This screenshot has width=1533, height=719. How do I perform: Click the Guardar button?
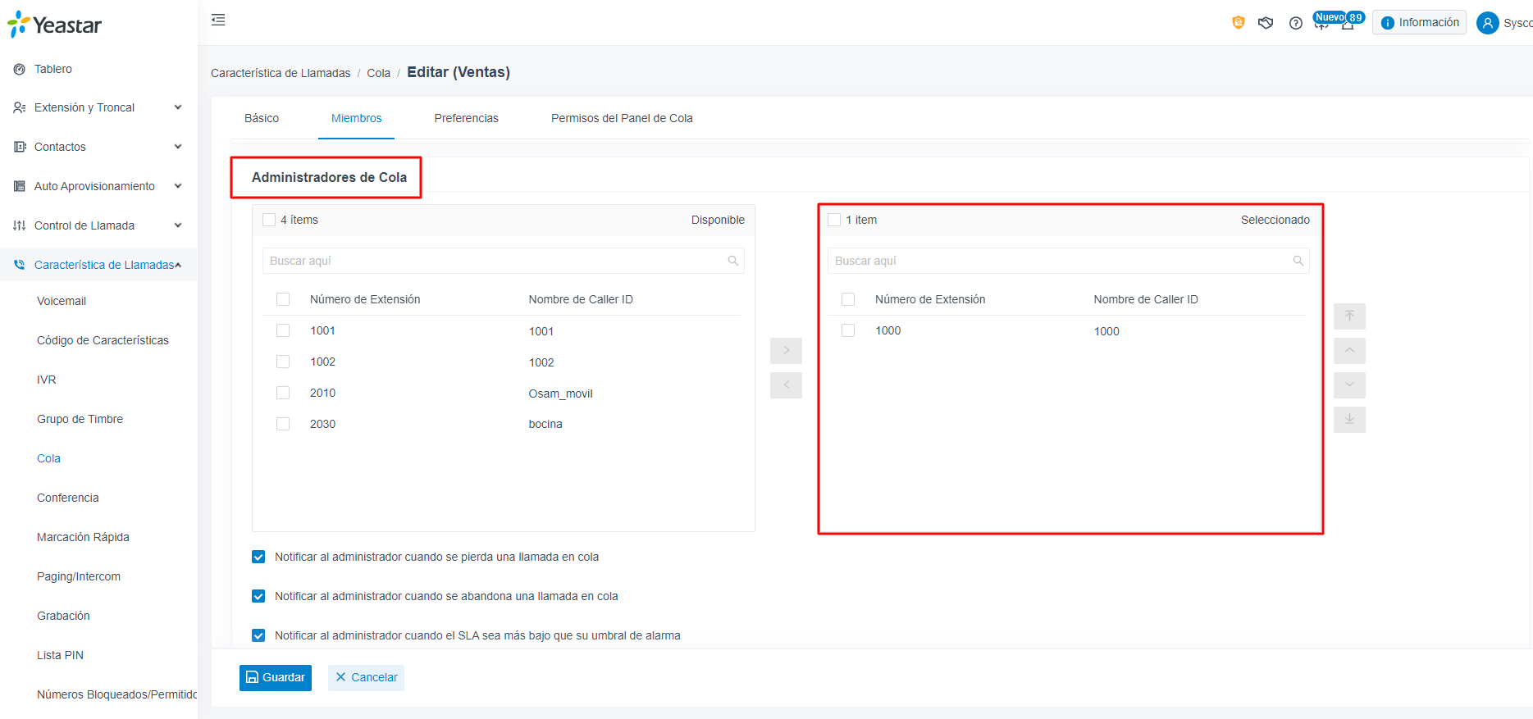point(276,678)
